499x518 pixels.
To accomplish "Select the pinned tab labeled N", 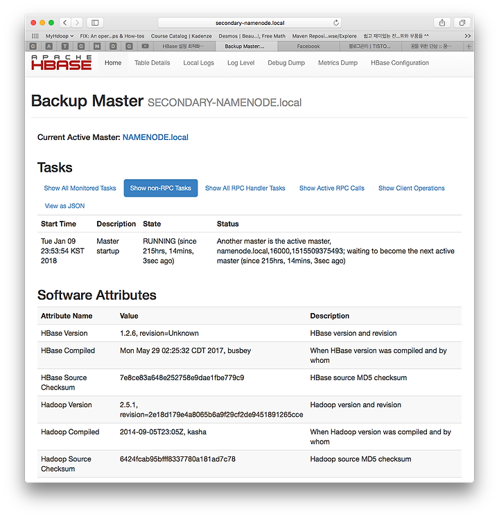I will point(97,46).
